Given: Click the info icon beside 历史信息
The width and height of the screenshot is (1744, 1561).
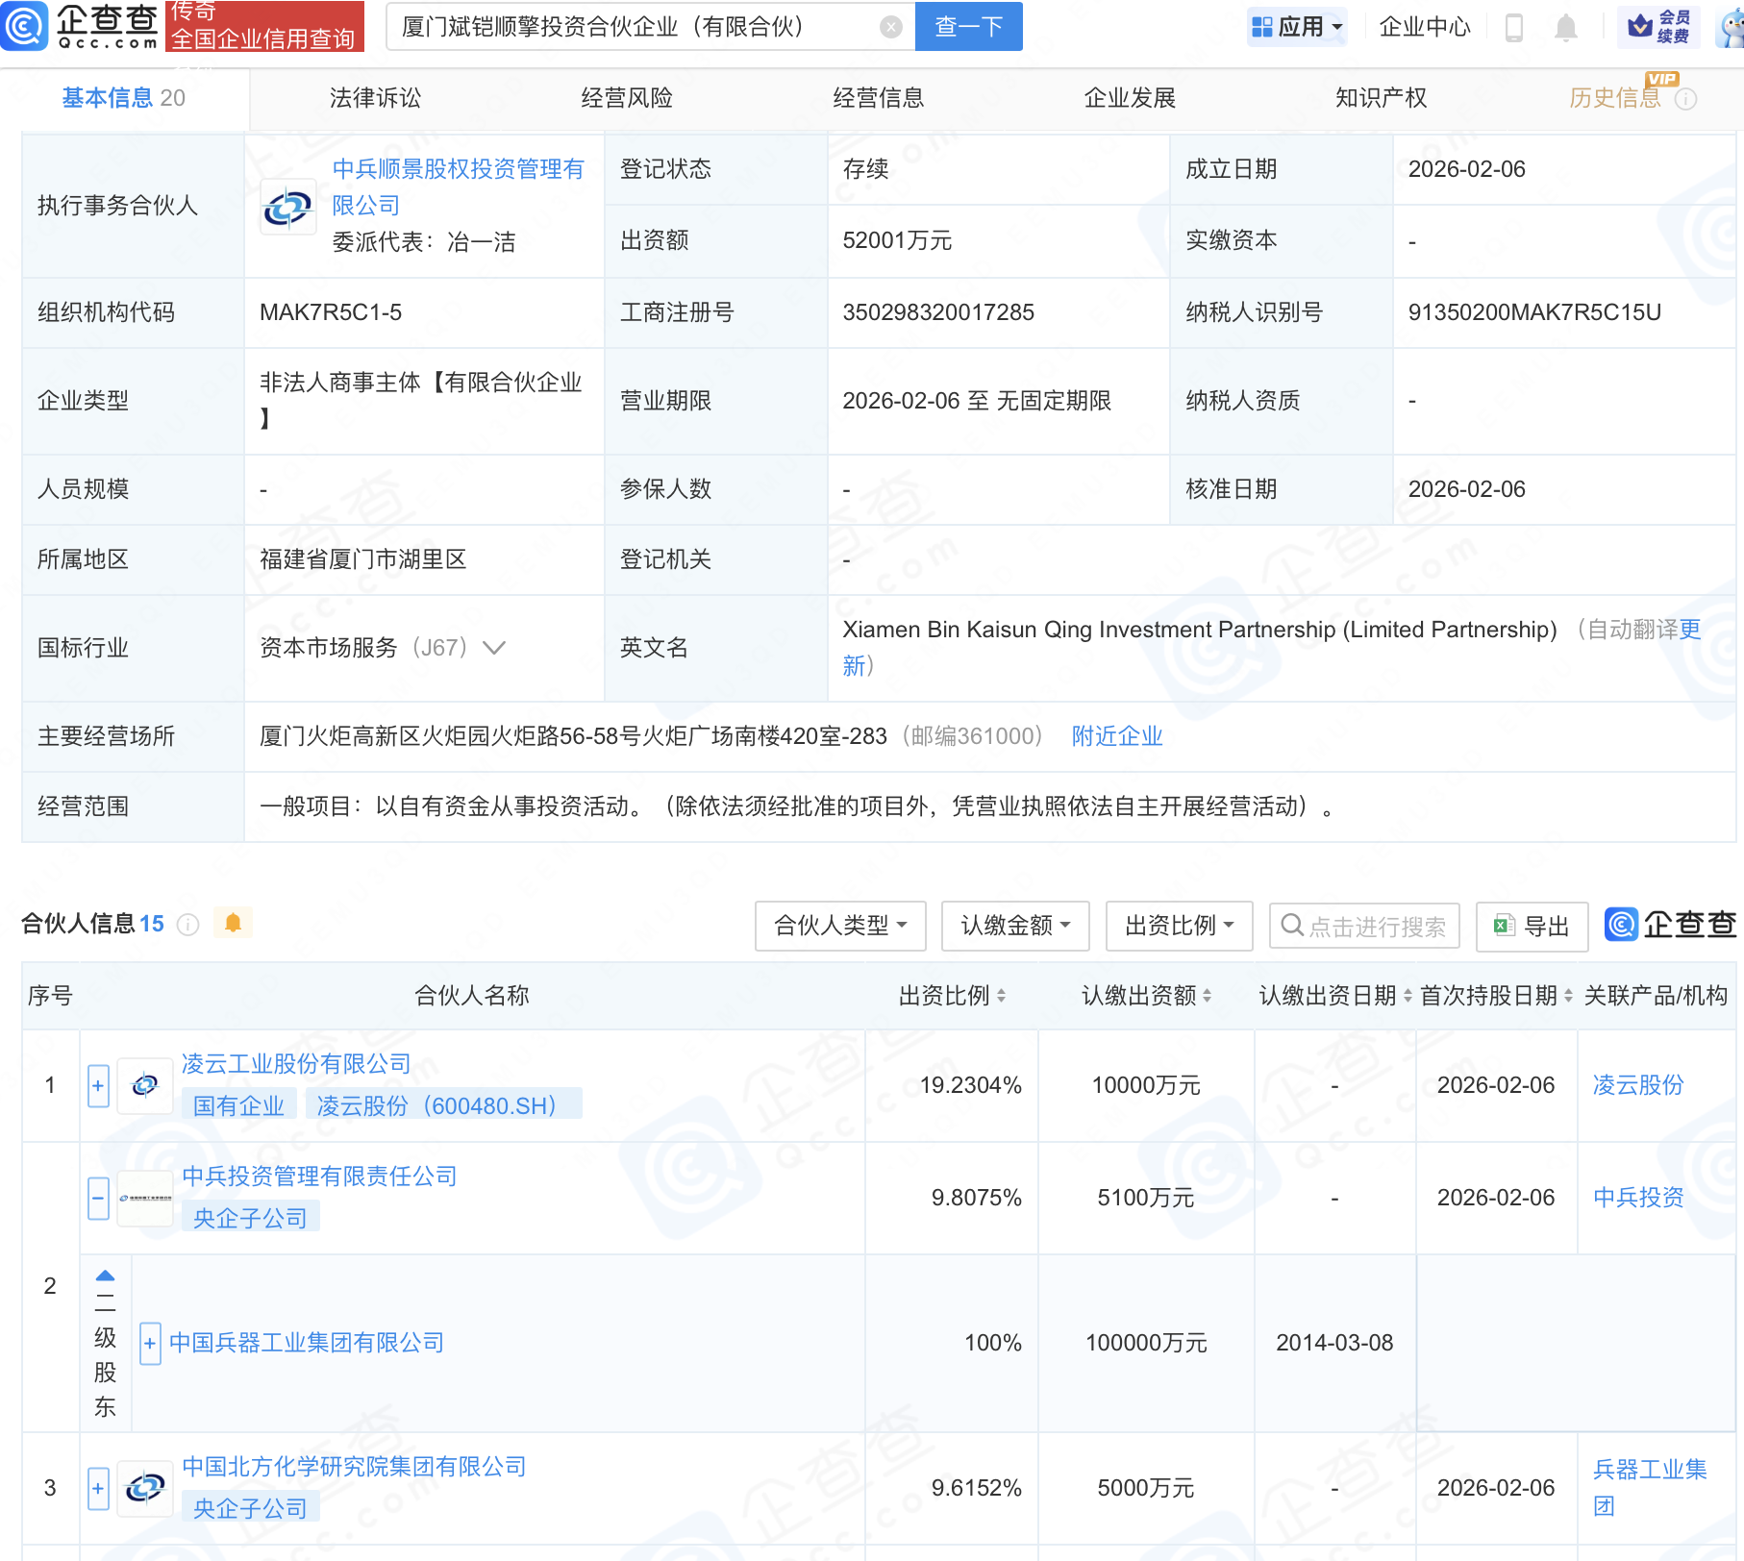Looking at the screenshot, I should (1686, 99).
